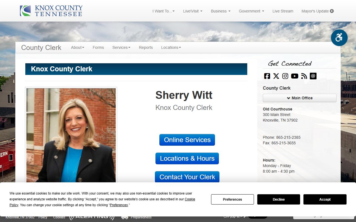This screenshot has width=356, height=222.
Task: Click the Online Services button
Action: point(187,140)
